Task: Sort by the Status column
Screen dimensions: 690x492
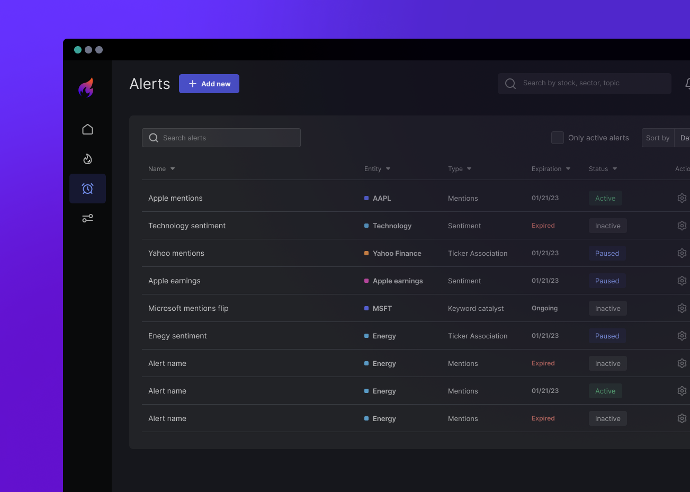Action: coord(603,169)
